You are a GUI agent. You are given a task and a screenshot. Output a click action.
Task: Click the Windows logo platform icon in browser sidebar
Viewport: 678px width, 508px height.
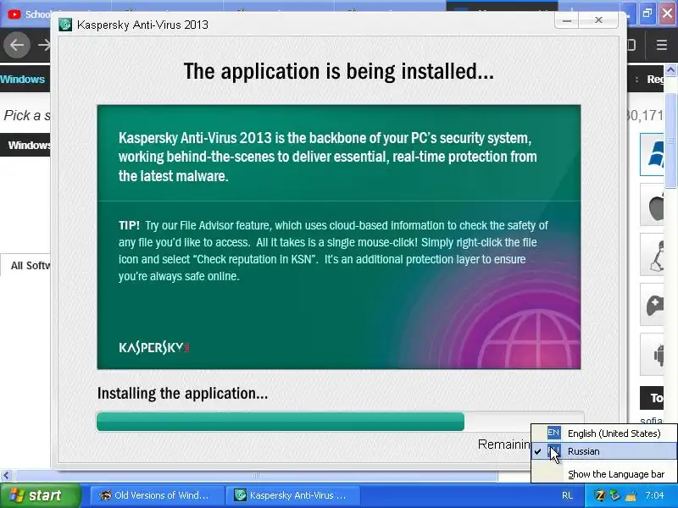[653, 154]
